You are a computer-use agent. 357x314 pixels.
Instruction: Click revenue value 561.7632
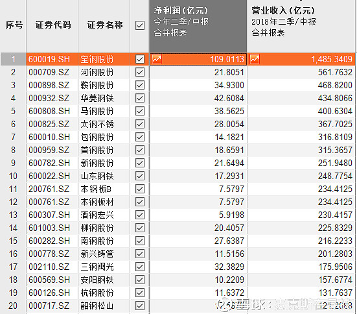pos(335,72)
